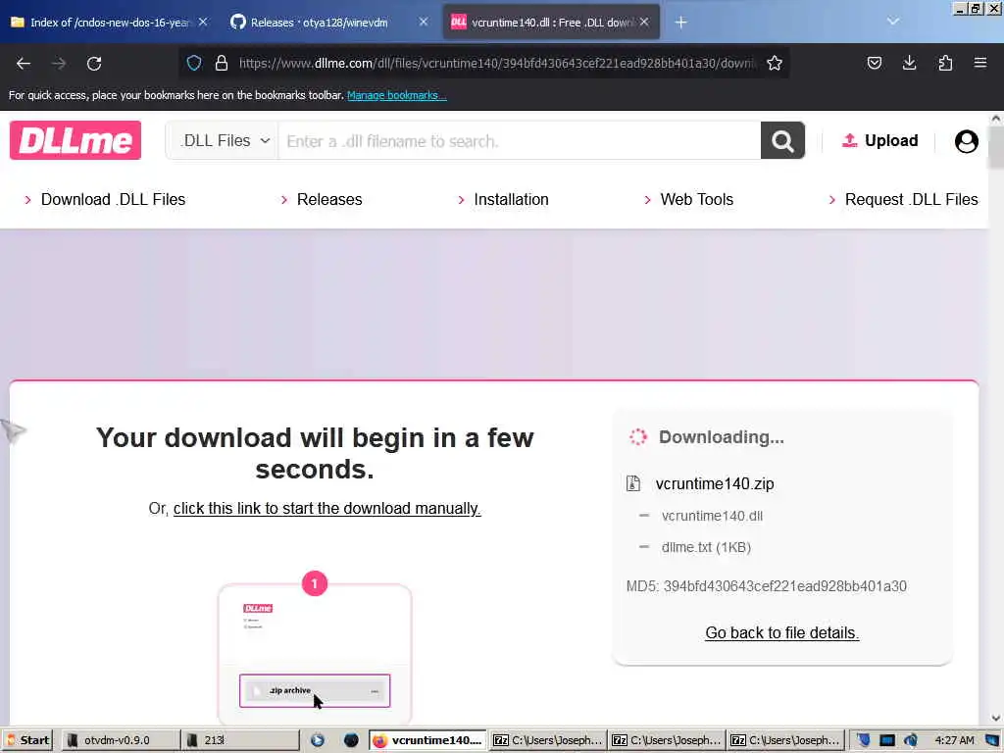Click the shield icon in system tray

863,740
